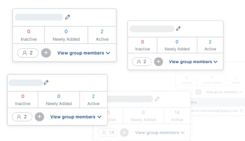Expand View group members on top-left card

(x=84, y=53)
